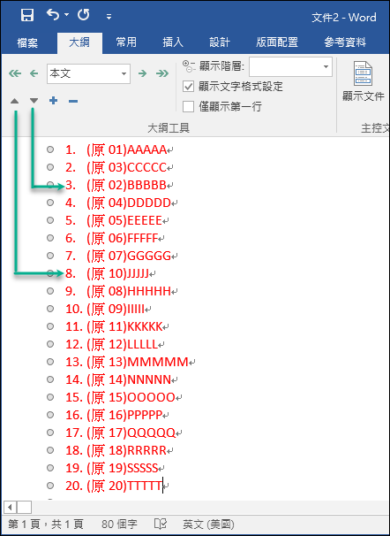The image size is (390, 536).
Task: Redo the last action
Action: pyautogui.click(x=83, y=15)
